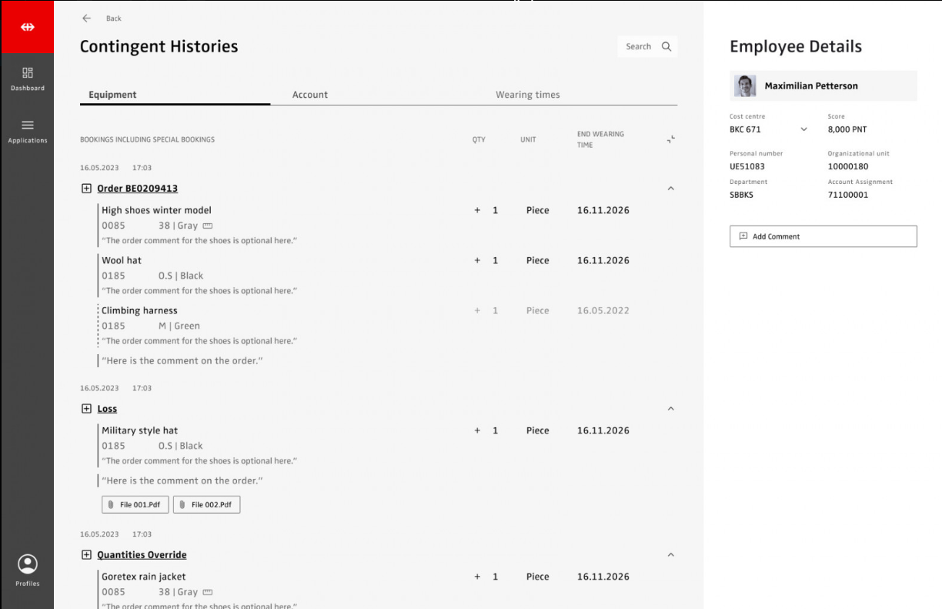The height and width of the screenshot is (609, 942).
Task: Click the Add Comment button
Action: [823, 236]
